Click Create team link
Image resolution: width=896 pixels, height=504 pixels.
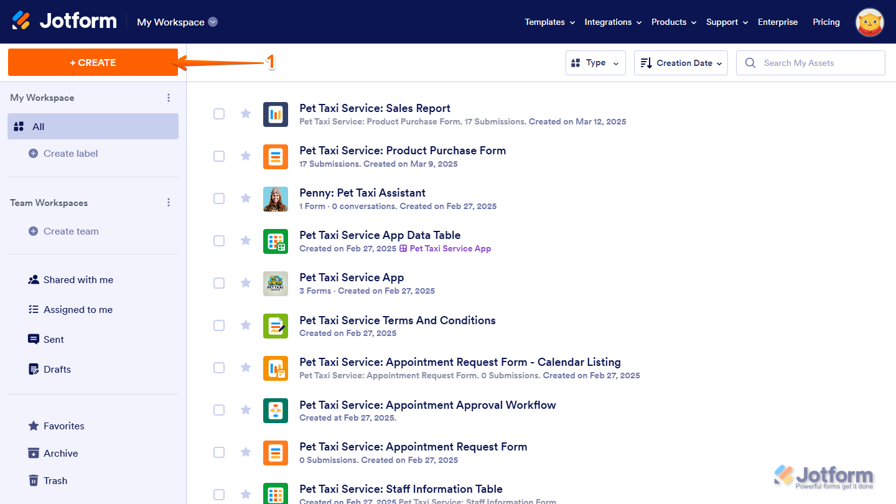(x=71, y=231)
